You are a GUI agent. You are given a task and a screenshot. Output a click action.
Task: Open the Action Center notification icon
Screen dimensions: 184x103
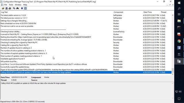pyautogui.click(x=179, y=99)
